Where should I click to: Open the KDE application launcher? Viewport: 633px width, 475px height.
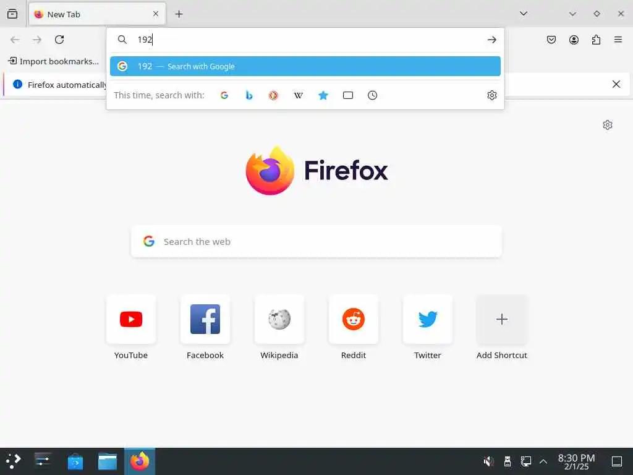[x=14, y=461]
